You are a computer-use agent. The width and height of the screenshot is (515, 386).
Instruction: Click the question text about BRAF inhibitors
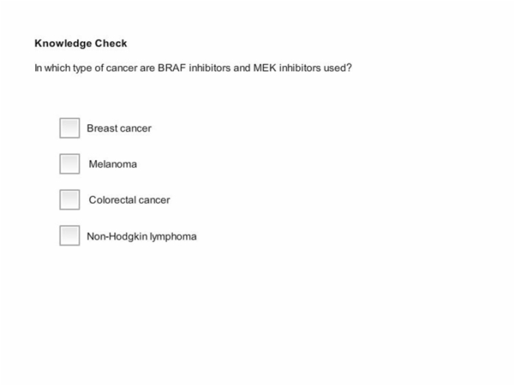193,68
